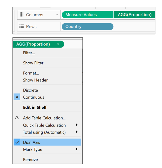
Task: Expand the Quick Table Calculation submenu
Action: (77, 125)
